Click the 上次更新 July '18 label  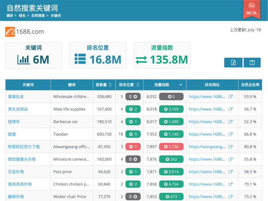pos(245,30)
